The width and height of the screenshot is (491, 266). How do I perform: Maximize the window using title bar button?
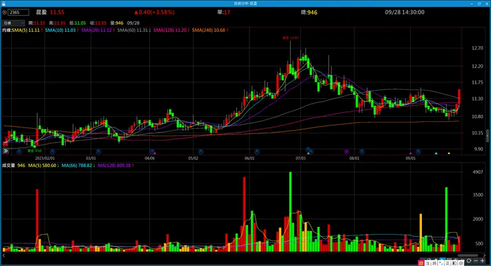(x=479, y=3)
